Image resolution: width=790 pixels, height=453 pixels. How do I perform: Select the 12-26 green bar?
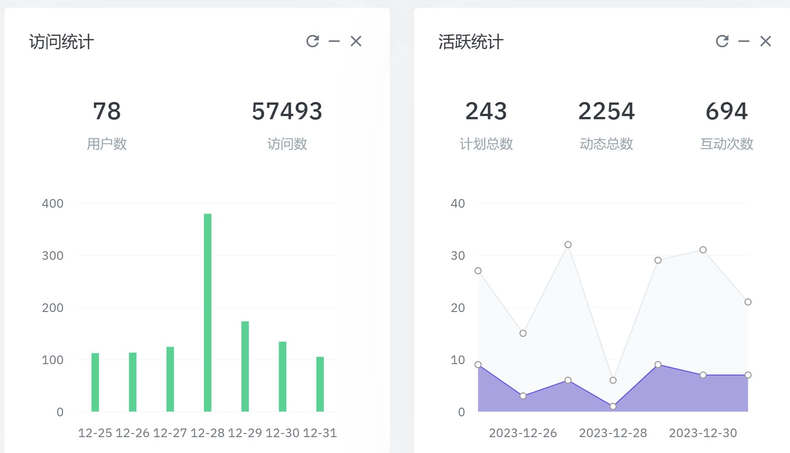[x=133, y=382]
